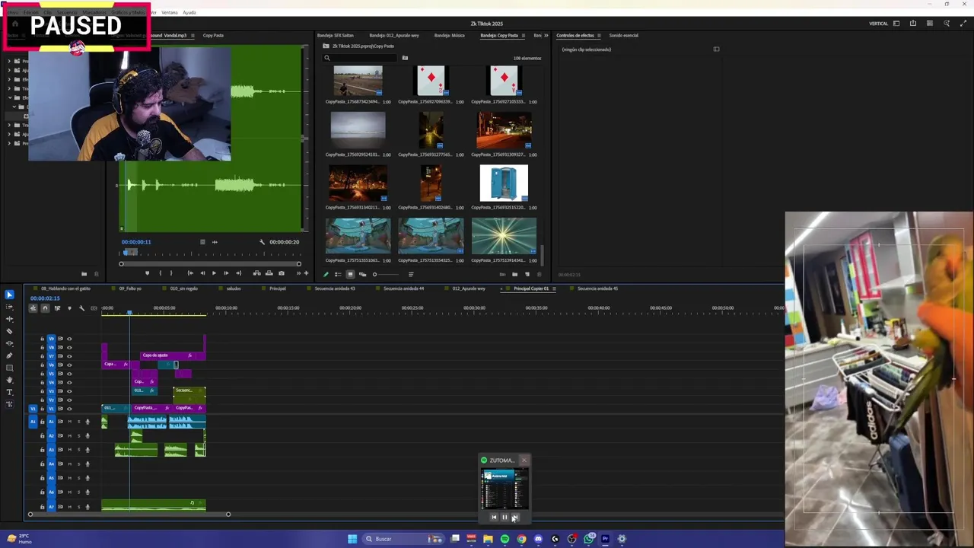Select the starburst light rays thumbnail

pyautogui.click(x=504, y=236)
